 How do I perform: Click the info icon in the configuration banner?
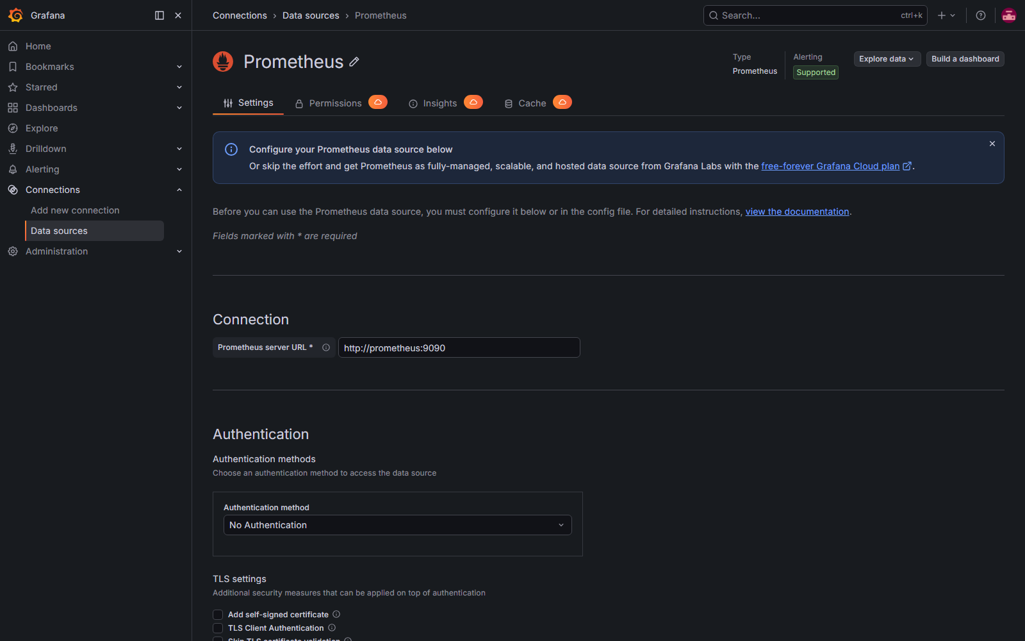[x=231, y=149]
